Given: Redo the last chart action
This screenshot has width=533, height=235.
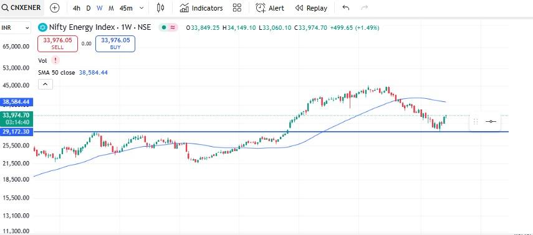Looking at the screenshot, I should (365, 8).
